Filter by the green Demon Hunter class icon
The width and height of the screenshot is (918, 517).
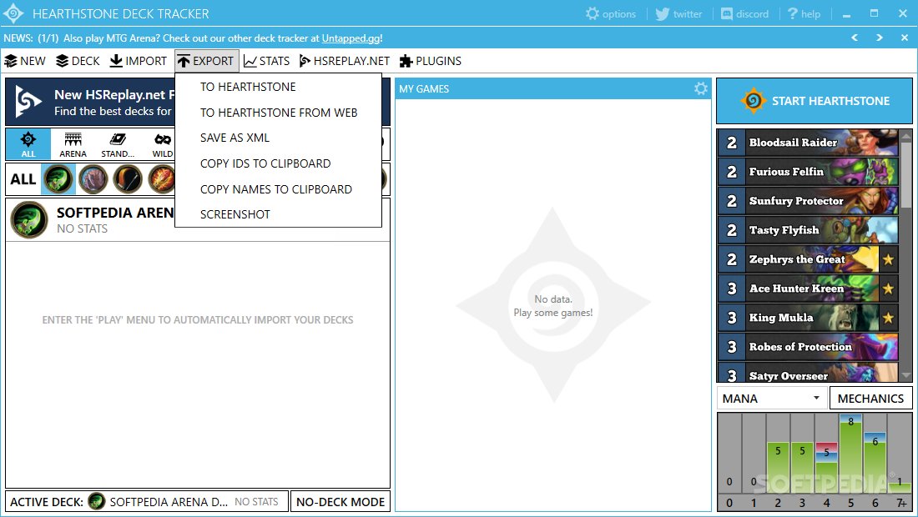click(x=58, y=179)
